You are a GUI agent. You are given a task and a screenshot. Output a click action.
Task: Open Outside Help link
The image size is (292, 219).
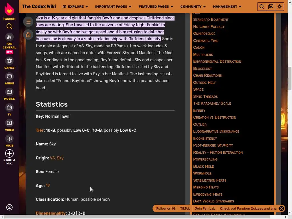[x=205, y=82]
